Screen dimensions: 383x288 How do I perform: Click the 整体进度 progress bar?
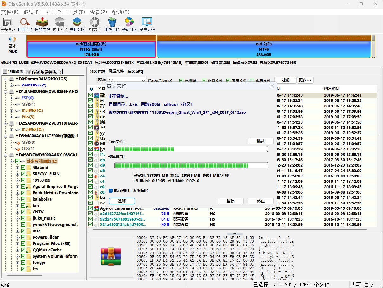[191, 165]
